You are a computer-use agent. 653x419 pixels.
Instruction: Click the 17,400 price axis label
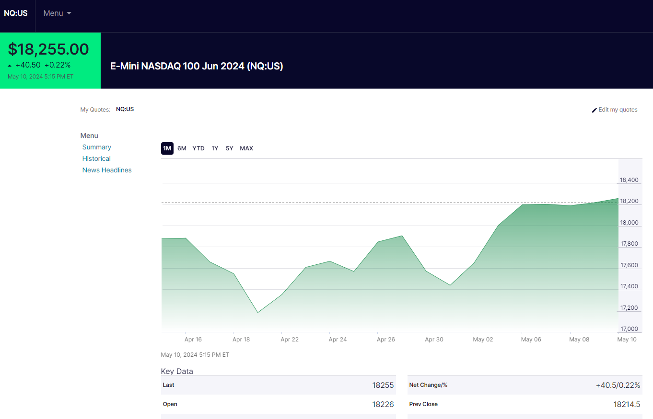[629, 286]
